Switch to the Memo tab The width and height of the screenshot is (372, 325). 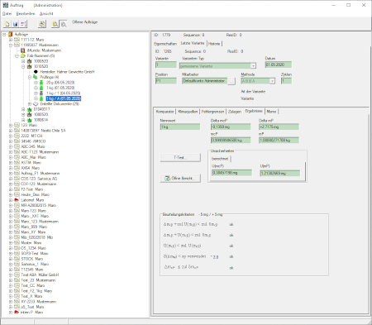pyautogui.click(x=271, y=112)
